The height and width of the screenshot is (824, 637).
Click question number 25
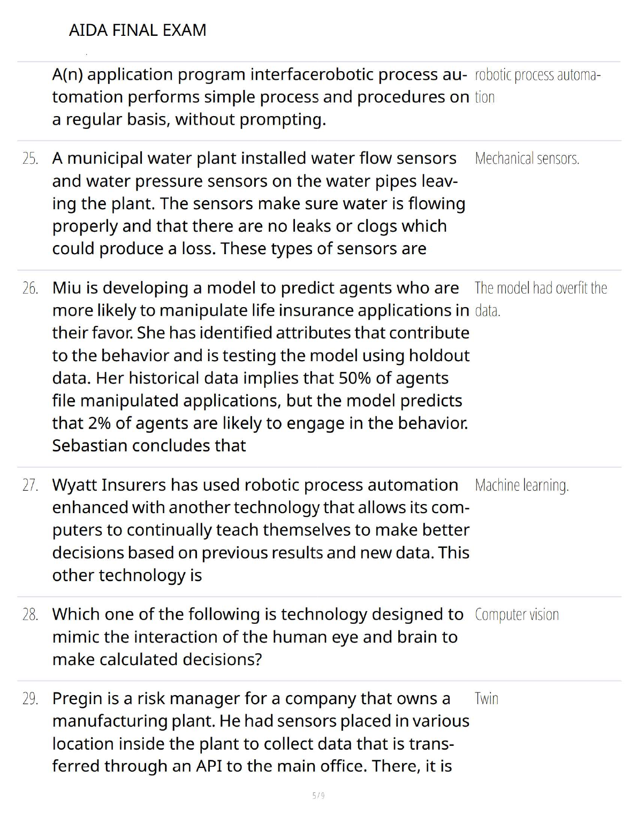pos(31,159)
